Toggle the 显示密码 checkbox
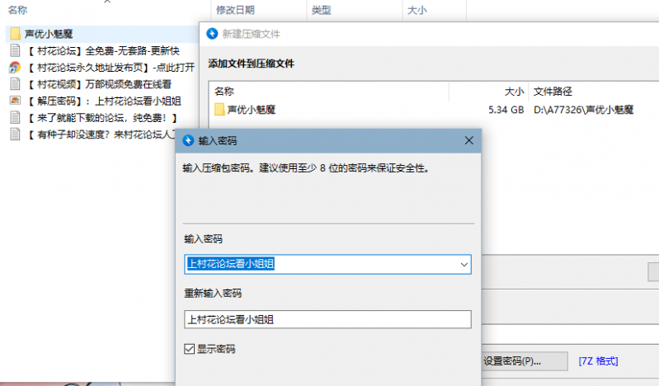The width and height of the screenshot is (659, 386). (190, 350)
